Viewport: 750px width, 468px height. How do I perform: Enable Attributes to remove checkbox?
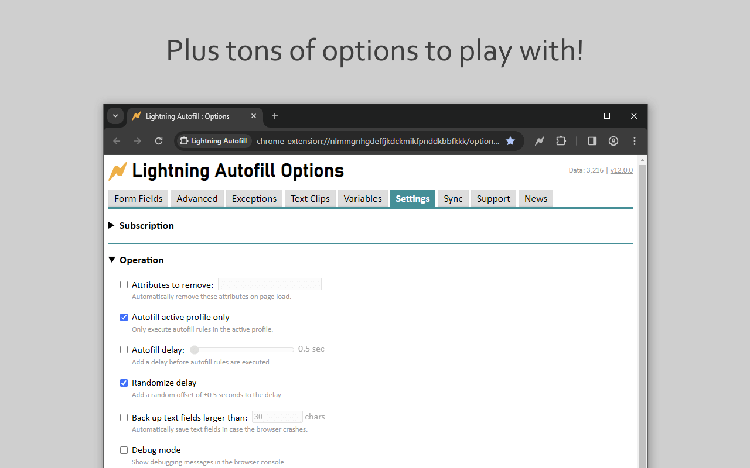pos(124,285)
